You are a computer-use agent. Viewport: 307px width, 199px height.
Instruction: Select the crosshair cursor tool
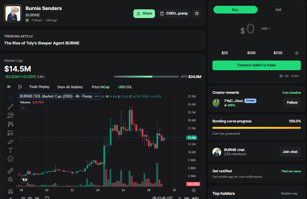(10, 98)
